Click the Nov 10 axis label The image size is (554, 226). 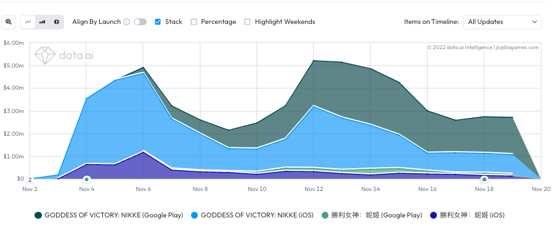[257, 189]
